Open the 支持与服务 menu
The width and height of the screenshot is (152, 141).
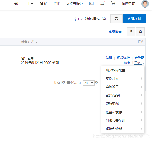74,4
